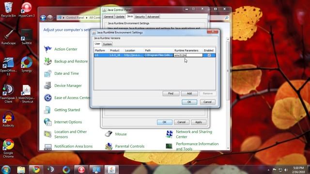Viewport: 310px width, 174px height.
Task: Select the TeamSpeak 3 Client desktop icon
Action: [8, 94]
